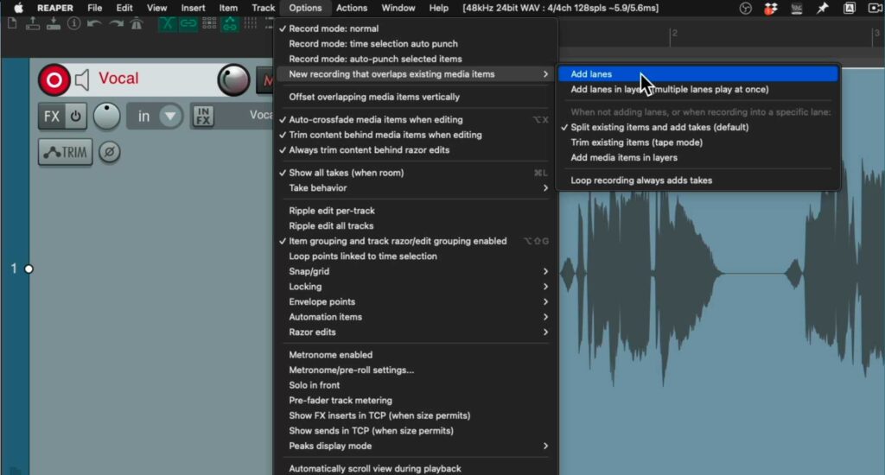The width and height of the screenshot is (885, 475).
Task: Open the Edit menu
Action: tap(124, 8)
